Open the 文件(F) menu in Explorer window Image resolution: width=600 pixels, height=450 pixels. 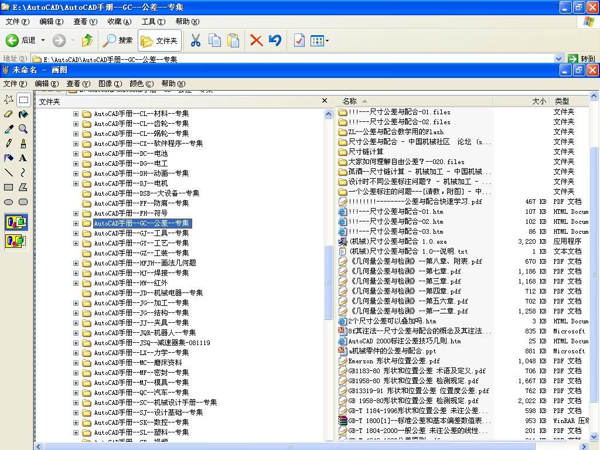17,22
